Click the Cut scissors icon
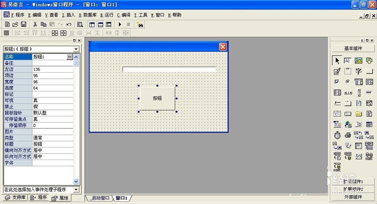This screenshot has height=204, width=377. pyautogui.click(x=35, y=24)
